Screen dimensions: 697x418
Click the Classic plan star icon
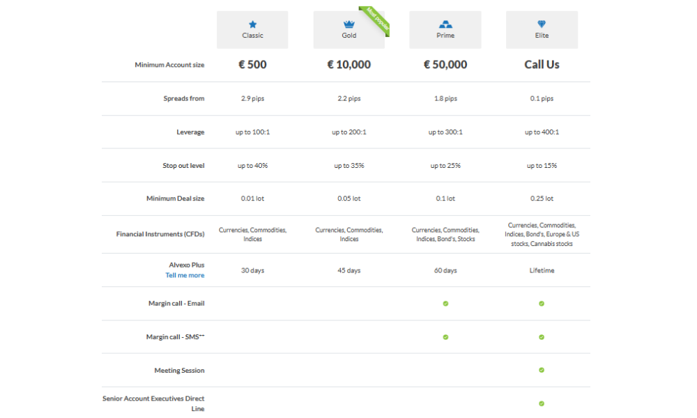pos(252,24)
